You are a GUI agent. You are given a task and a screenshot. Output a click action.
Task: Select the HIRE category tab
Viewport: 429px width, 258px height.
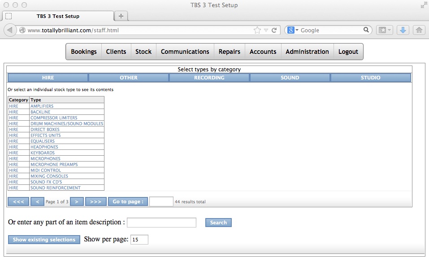tap(48, 78)
